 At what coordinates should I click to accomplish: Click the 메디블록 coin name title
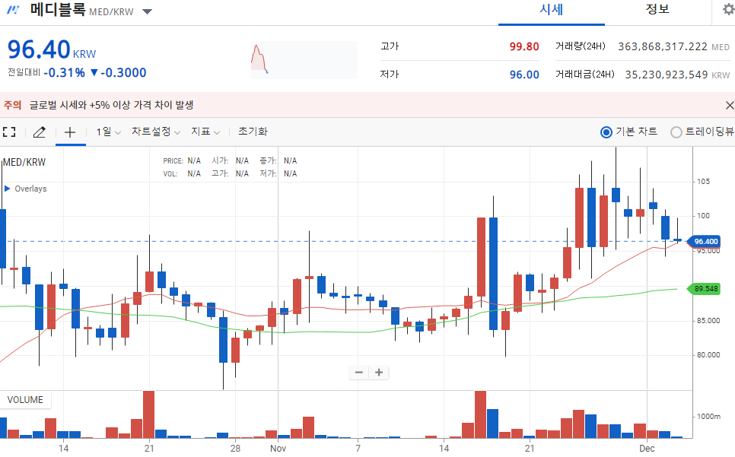58,9
